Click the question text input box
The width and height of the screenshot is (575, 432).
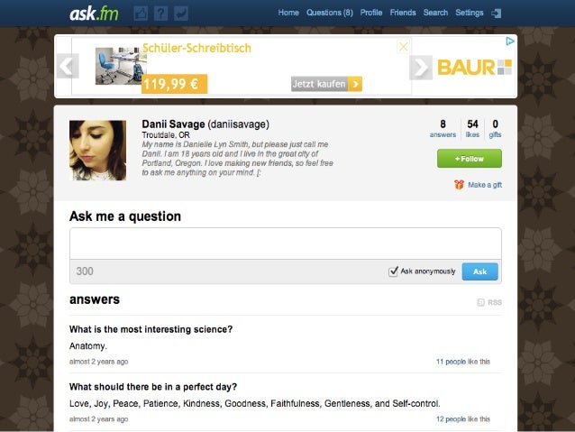286,244
